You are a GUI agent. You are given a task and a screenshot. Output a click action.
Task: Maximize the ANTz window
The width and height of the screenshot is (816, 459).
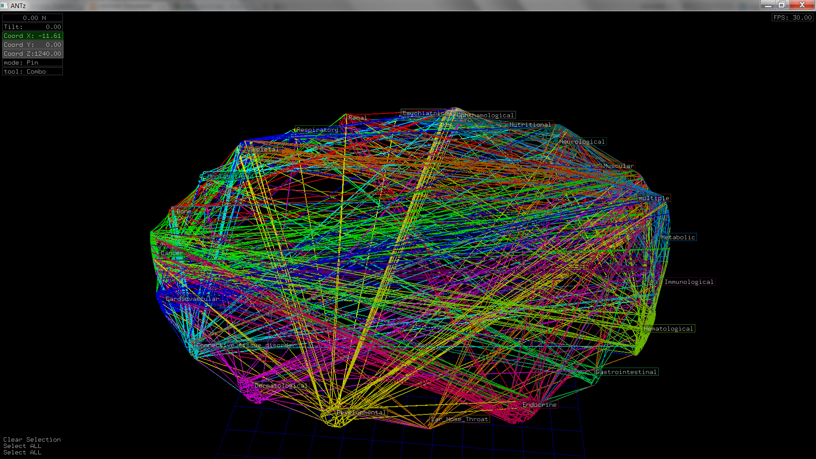[x=782, y=5]
